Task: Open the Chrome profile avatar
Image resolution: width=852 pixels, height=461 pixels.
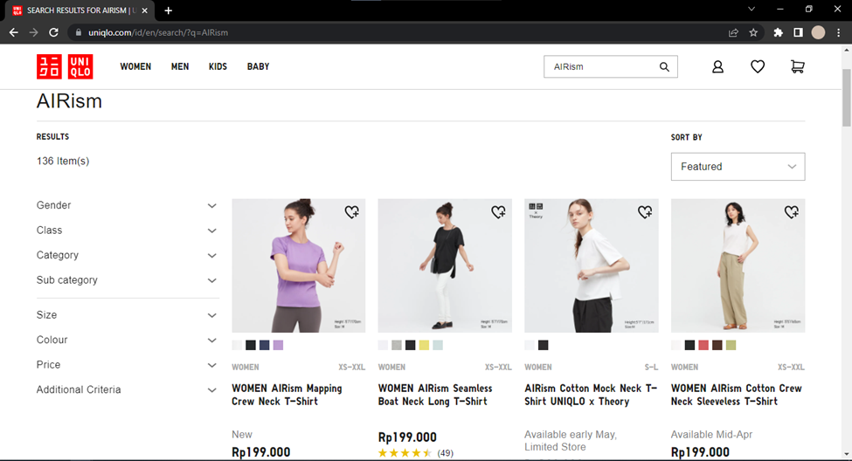Action: (818, 32)
